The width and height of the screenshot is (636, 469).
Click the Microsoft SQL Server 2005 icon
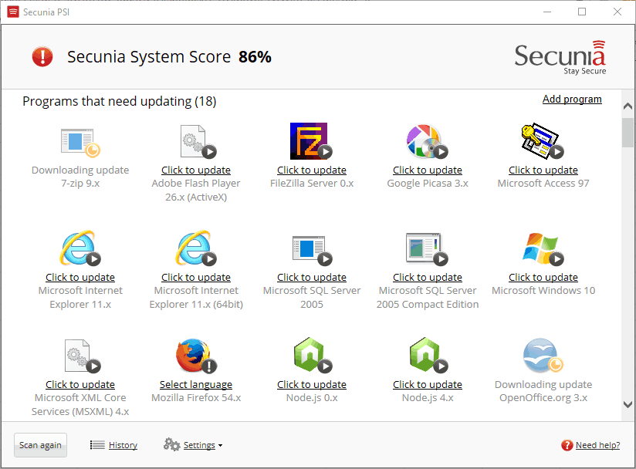[312, 250]
